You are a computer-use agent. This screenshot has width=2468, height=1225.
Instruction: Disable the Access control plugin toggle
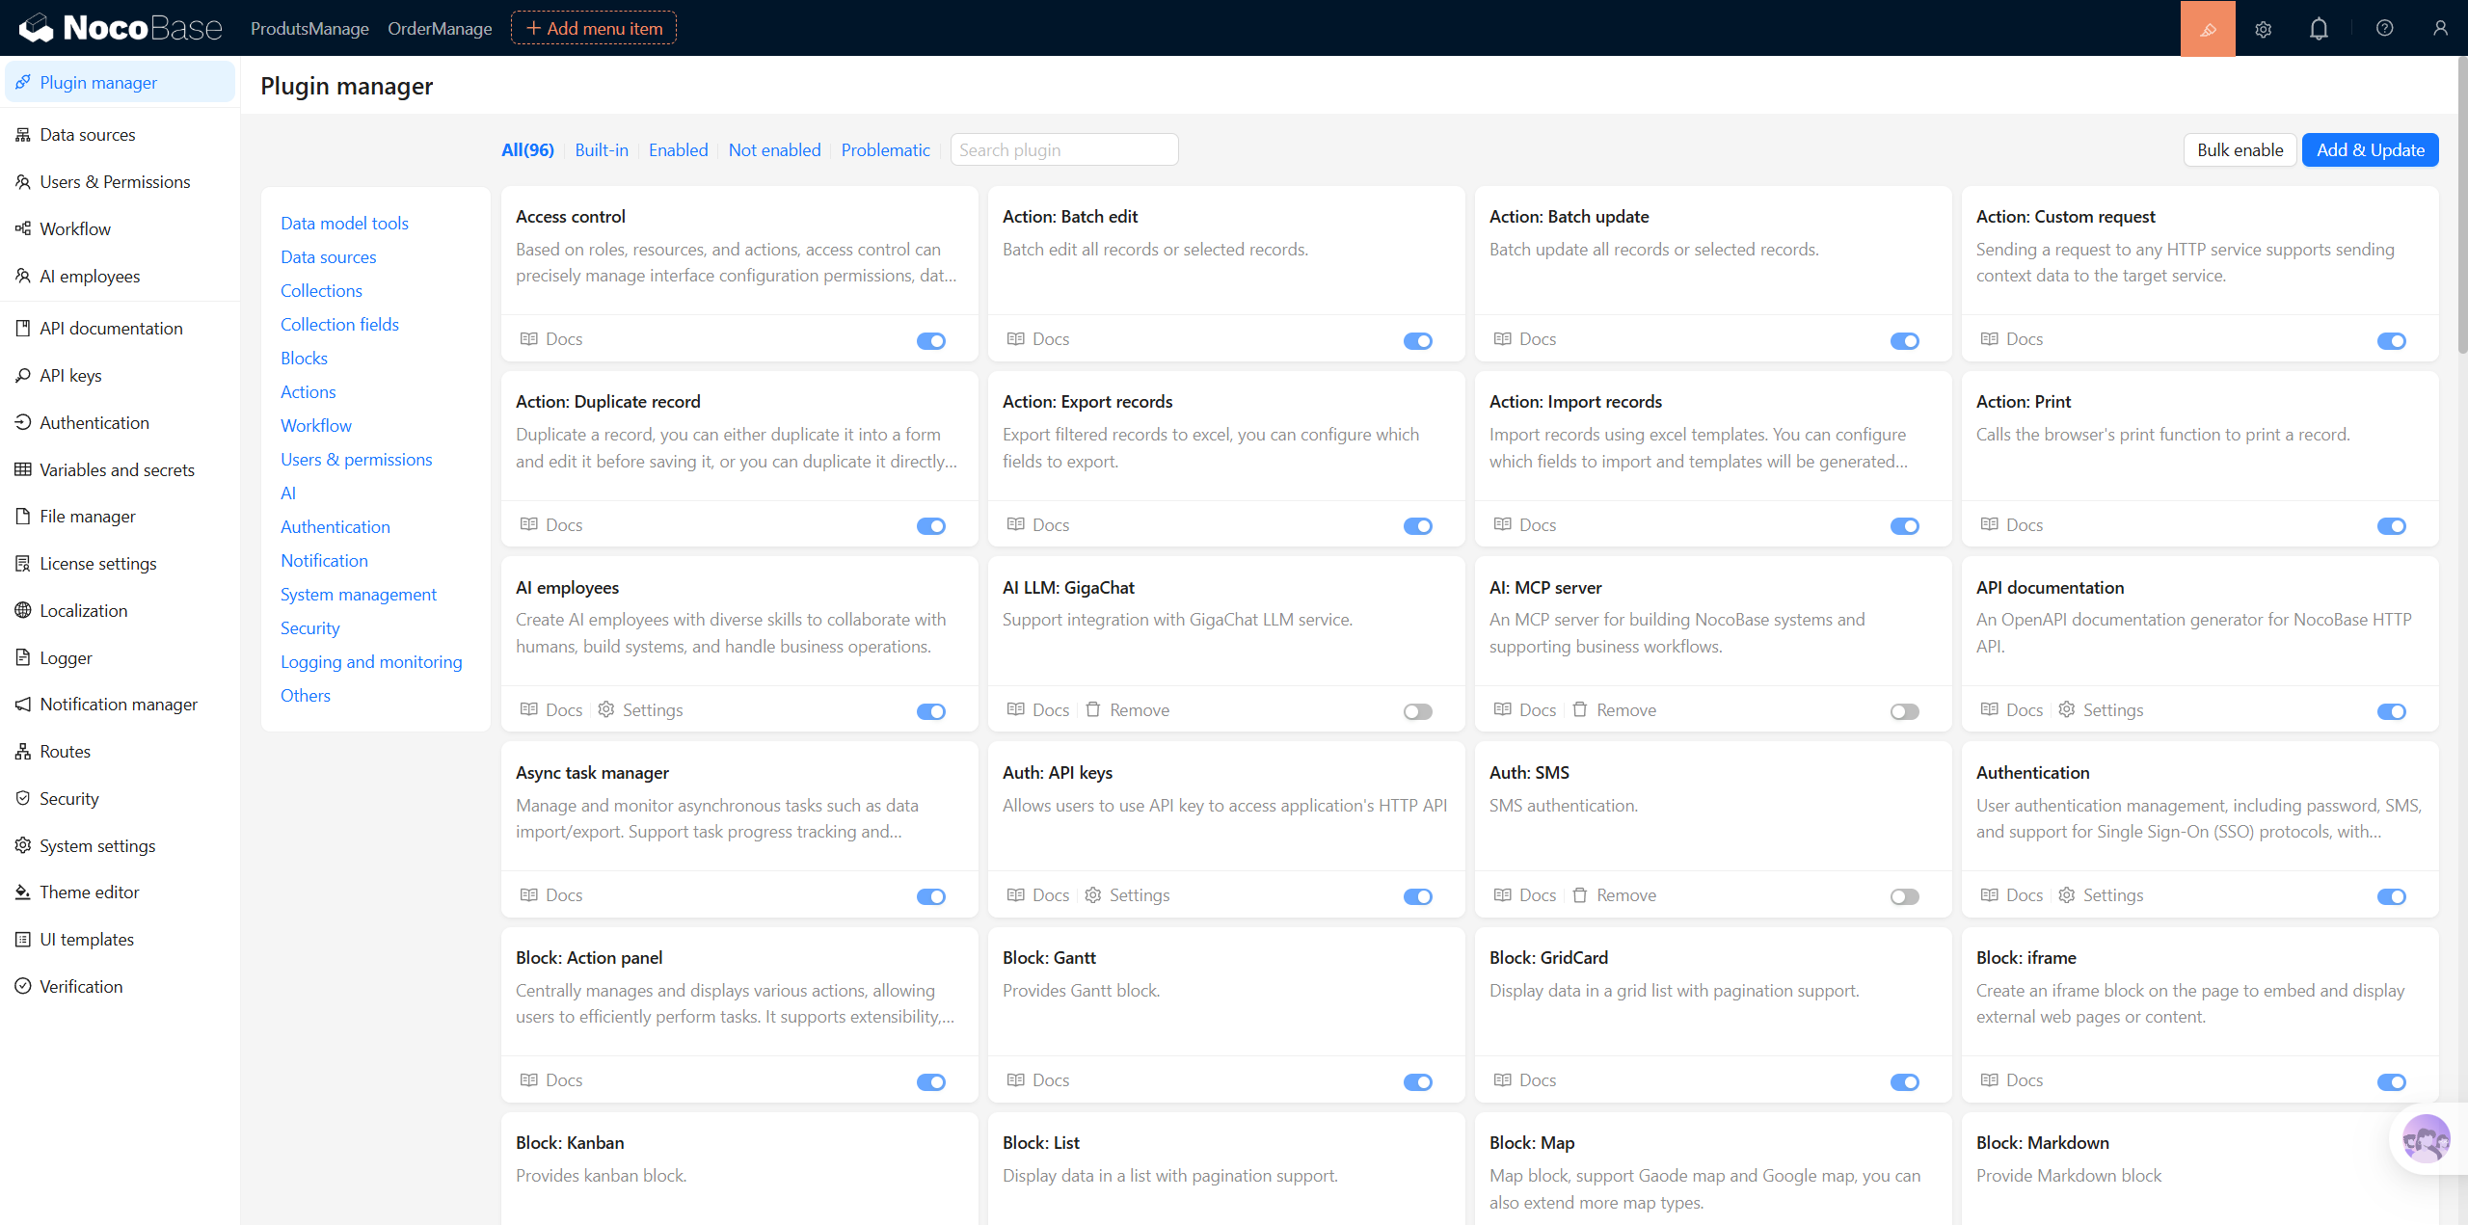(x=930, y=340)
